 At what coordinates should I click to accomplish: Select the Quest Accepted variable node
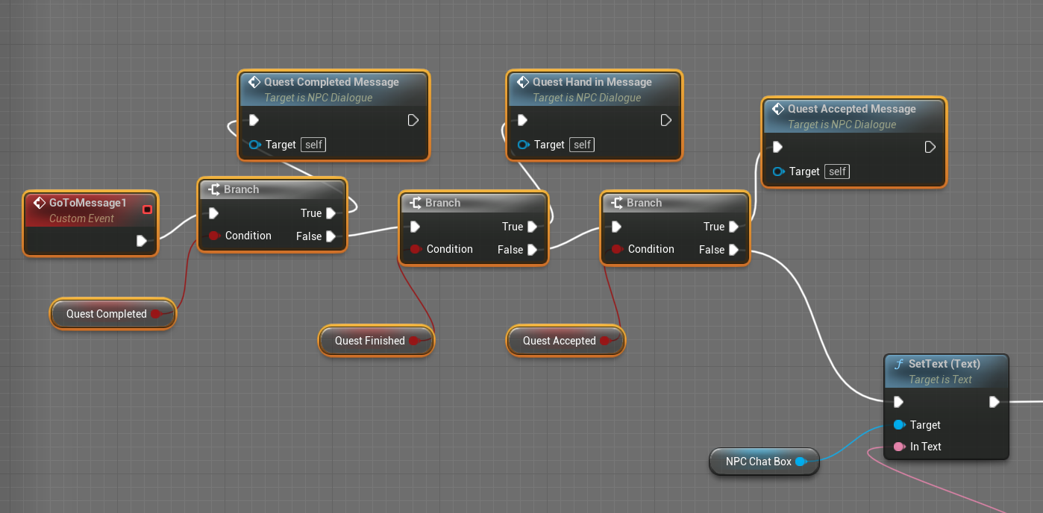(566, 341)
